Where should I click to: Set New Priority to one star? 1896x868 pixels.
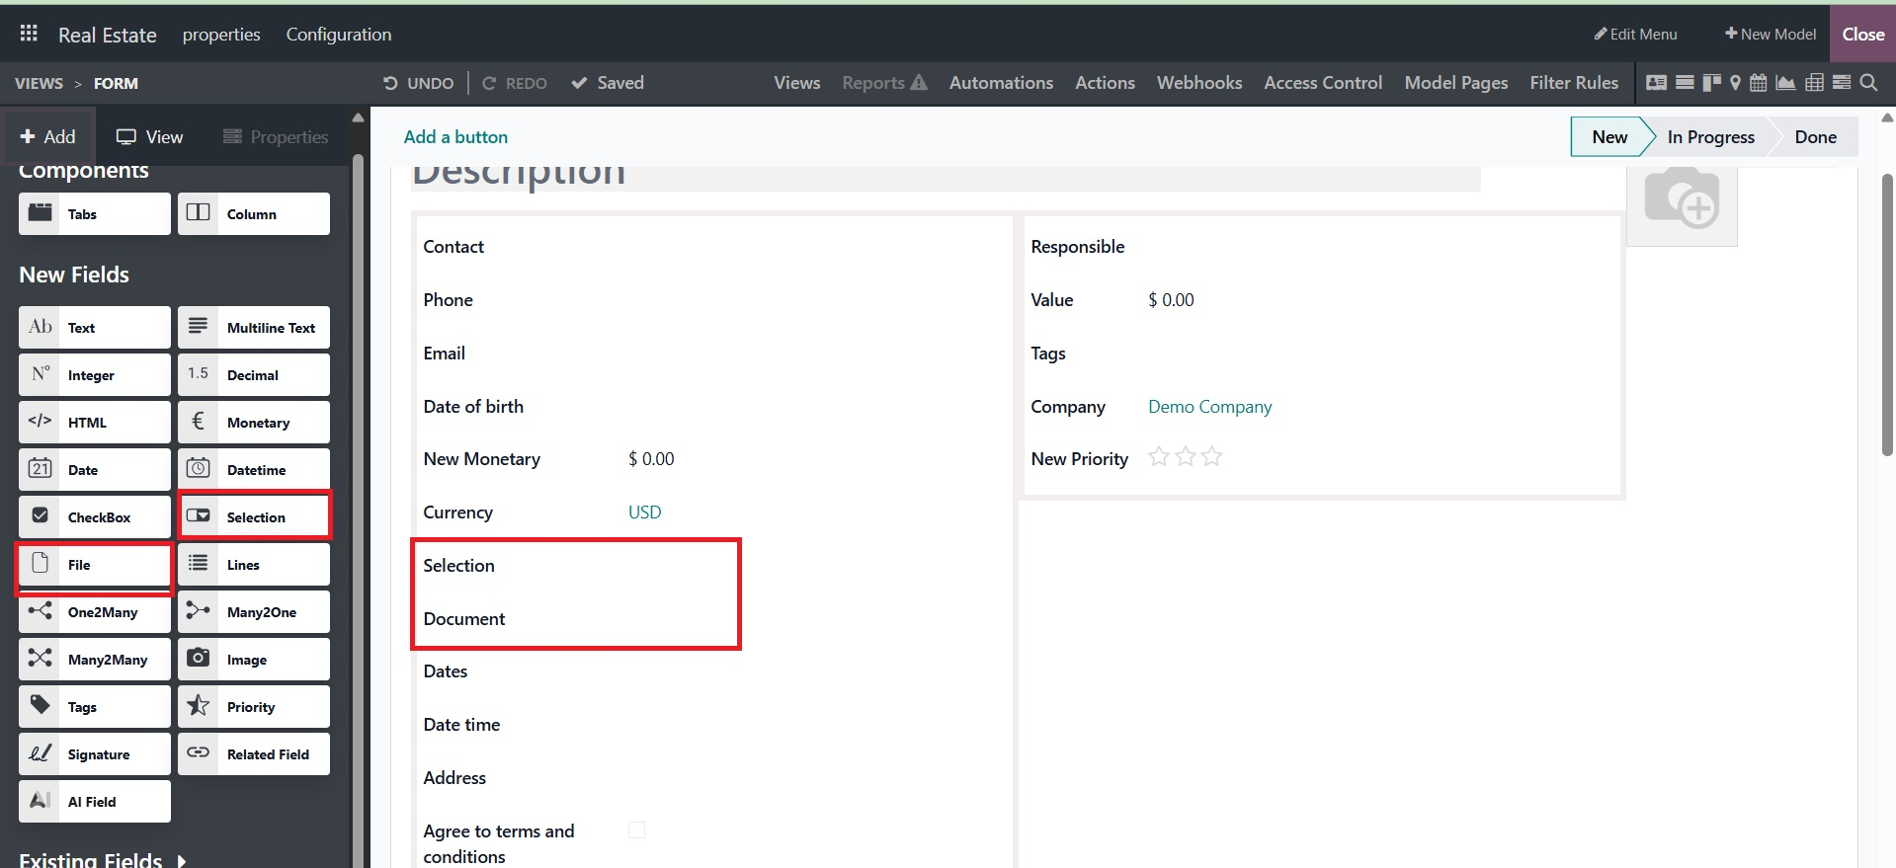[x=1159, y=457]
